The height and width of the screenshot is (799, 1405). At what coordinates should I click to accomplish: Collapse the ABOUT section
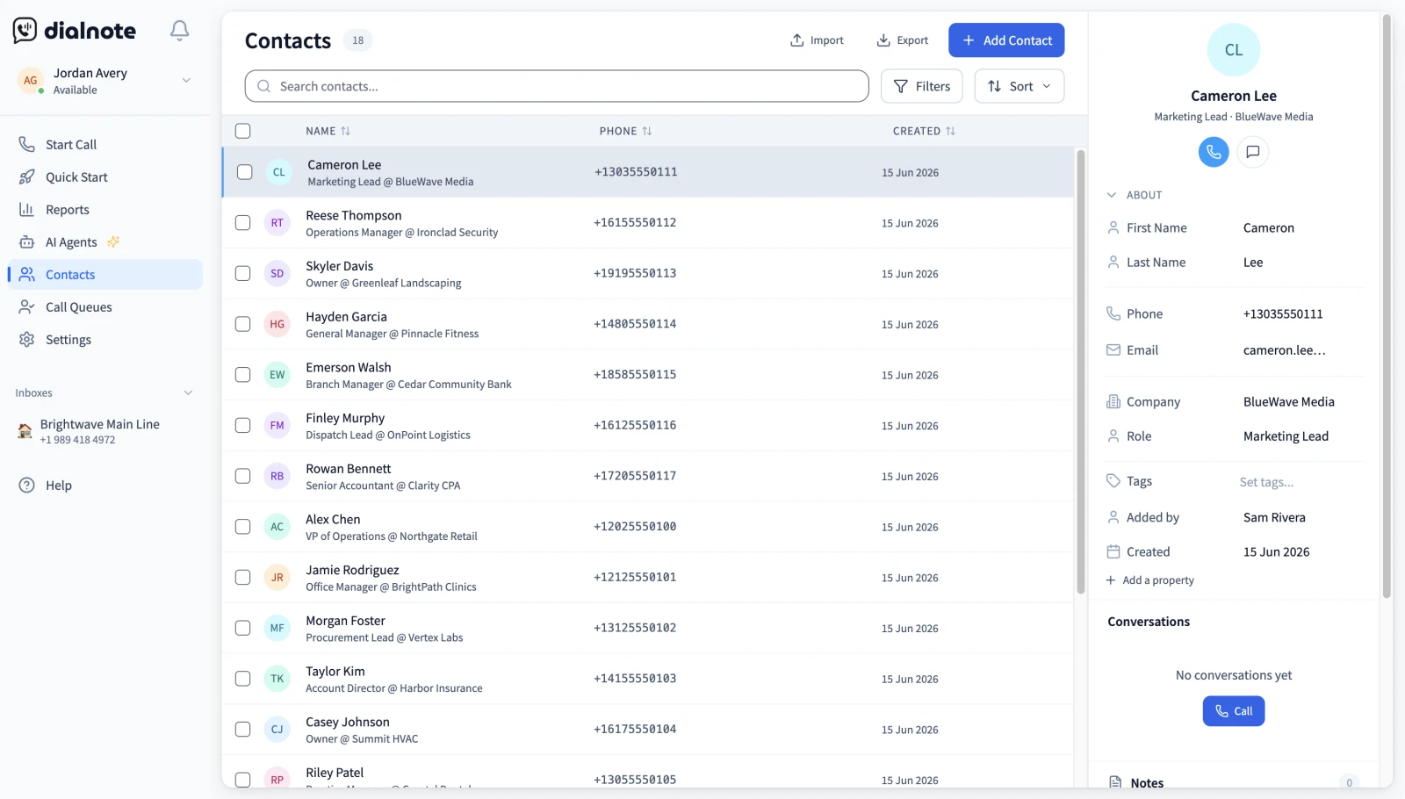(x=1112, y=195)
